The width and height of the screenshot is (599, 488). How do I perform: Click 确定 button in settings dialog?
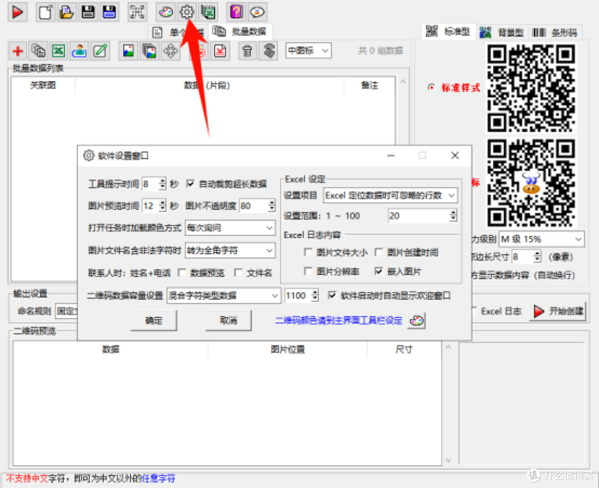click(154, 320)
